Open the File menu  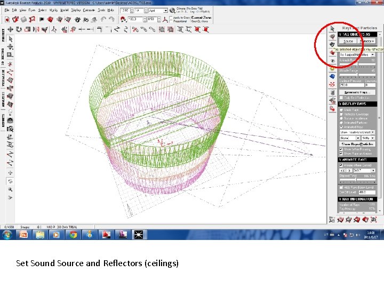(x=7, y=10)
